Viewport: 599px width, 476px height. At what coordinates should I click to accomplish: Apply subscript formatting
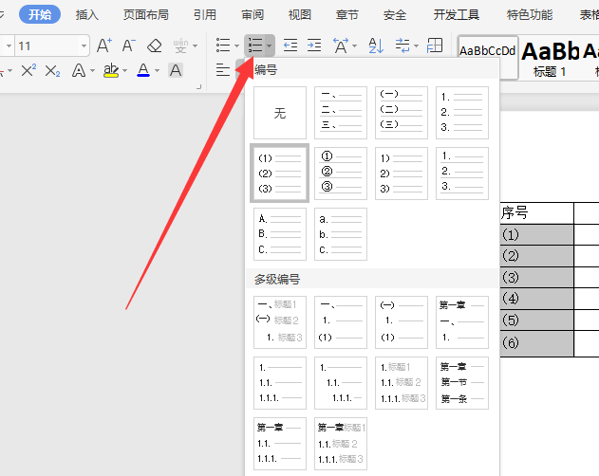(x=52, y=70)
